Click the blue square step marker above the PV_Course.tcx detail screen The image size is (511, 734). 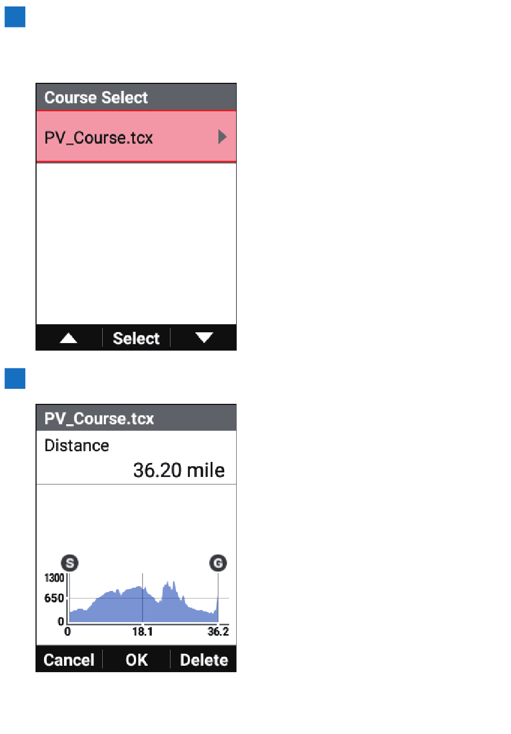pyautogui.click(x=15, y=378)
